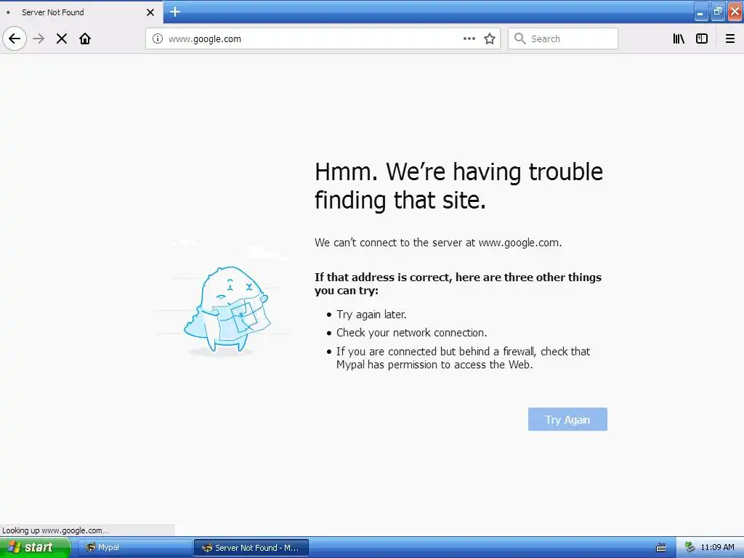Image resolution: width=744 pixels, height=558 pixels.
Task: Go back with the back arrow button
Action: pyautogui.click(x=15, y=39)
